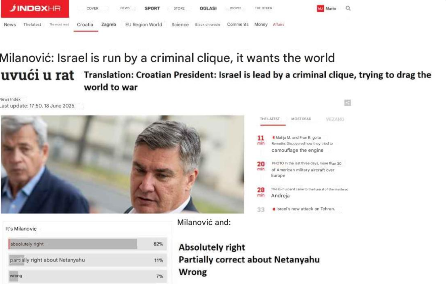Select the Black chronicle section
The width and height of the screenshot is (446, 284).
(208, 25)
